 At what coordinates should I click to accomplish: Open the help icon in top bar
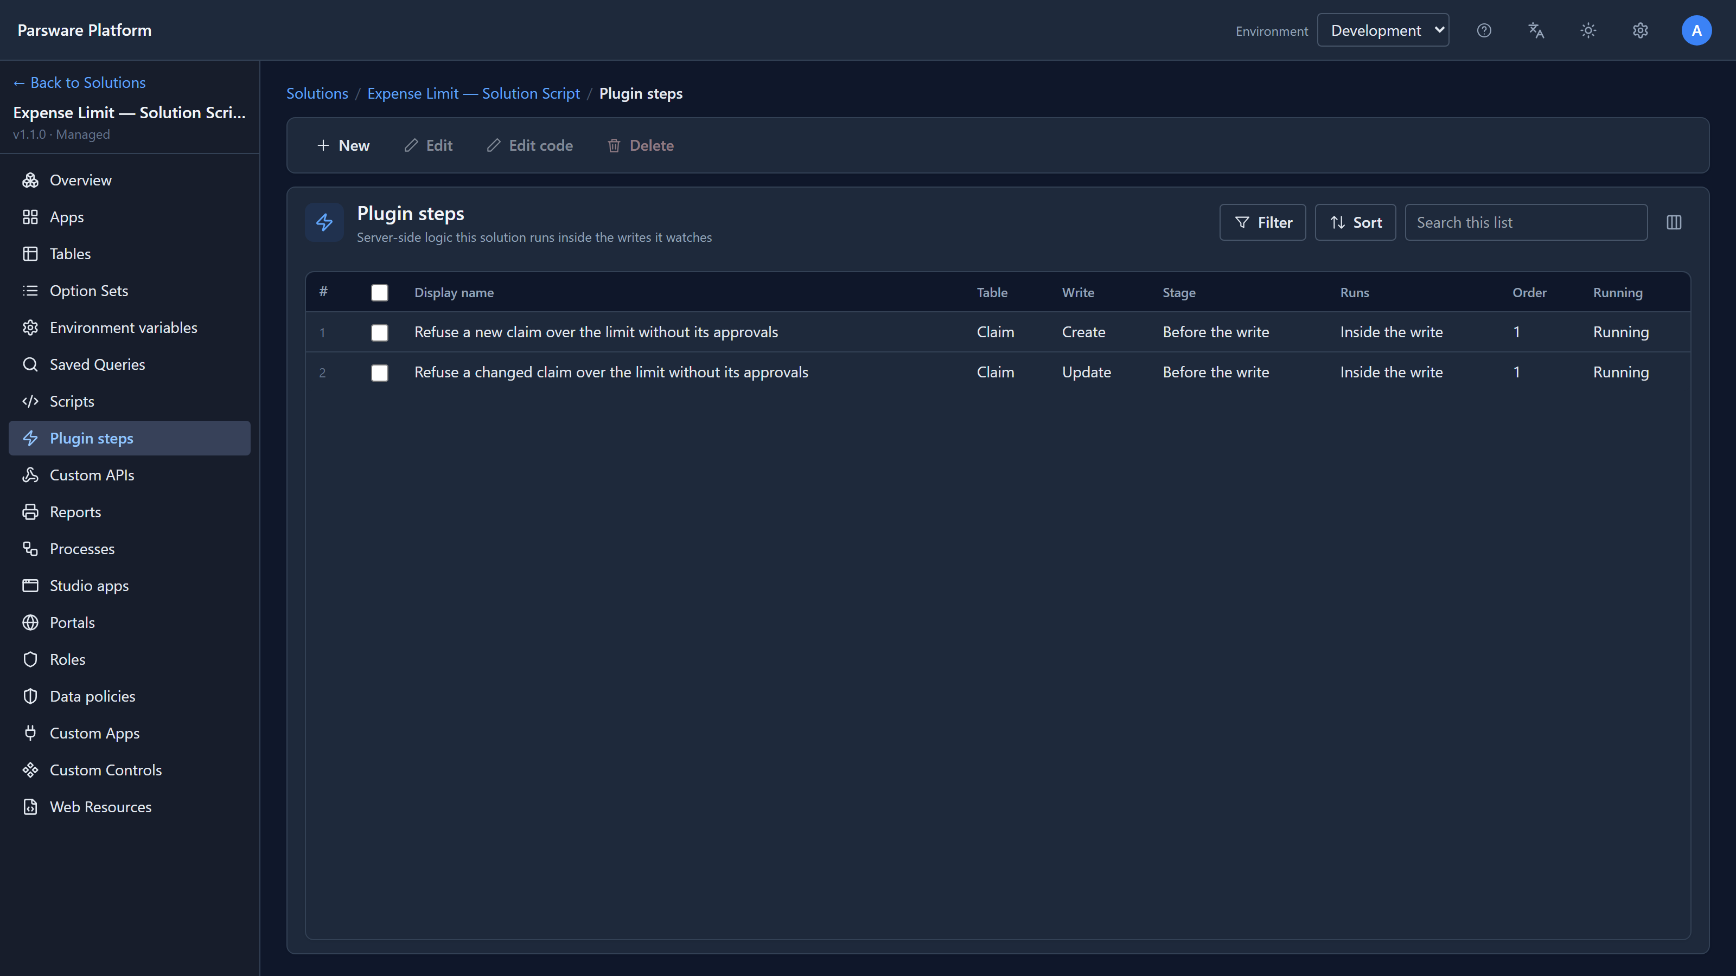pos(1483,30)
